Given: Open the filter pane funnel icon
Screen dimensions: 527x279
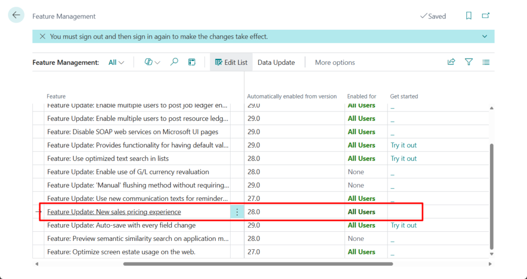Looking at the screenshot, I should point(469,62).
